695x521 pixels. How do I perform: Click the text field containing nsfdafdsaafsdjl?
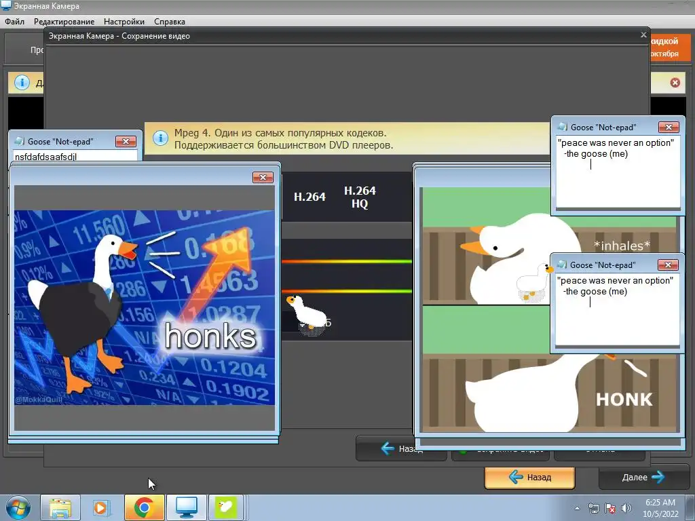tap(75, 157)
